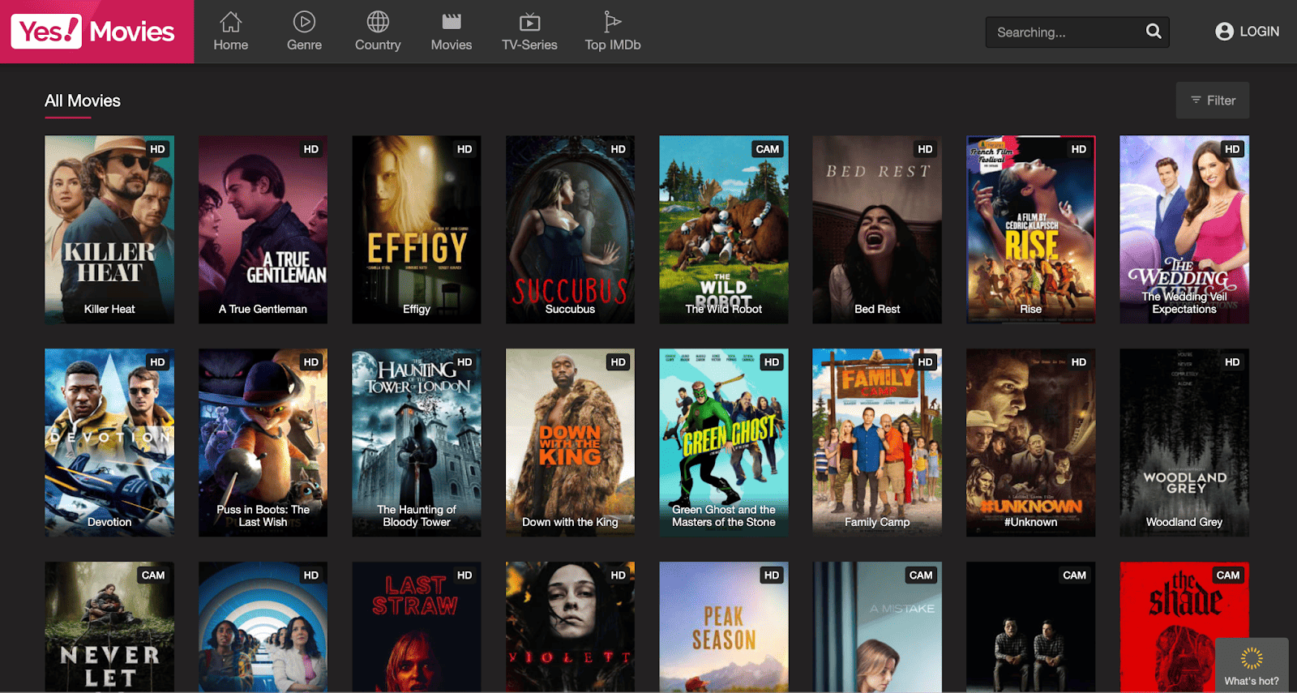Open the TV-Series menu label
This screenshot has width=1297, height=693.
pos(529,45)
